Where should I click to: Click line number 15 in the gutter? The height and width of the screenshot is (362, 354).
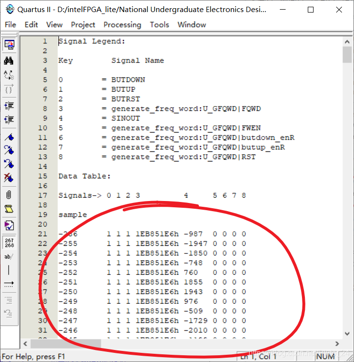pos(43,176)
